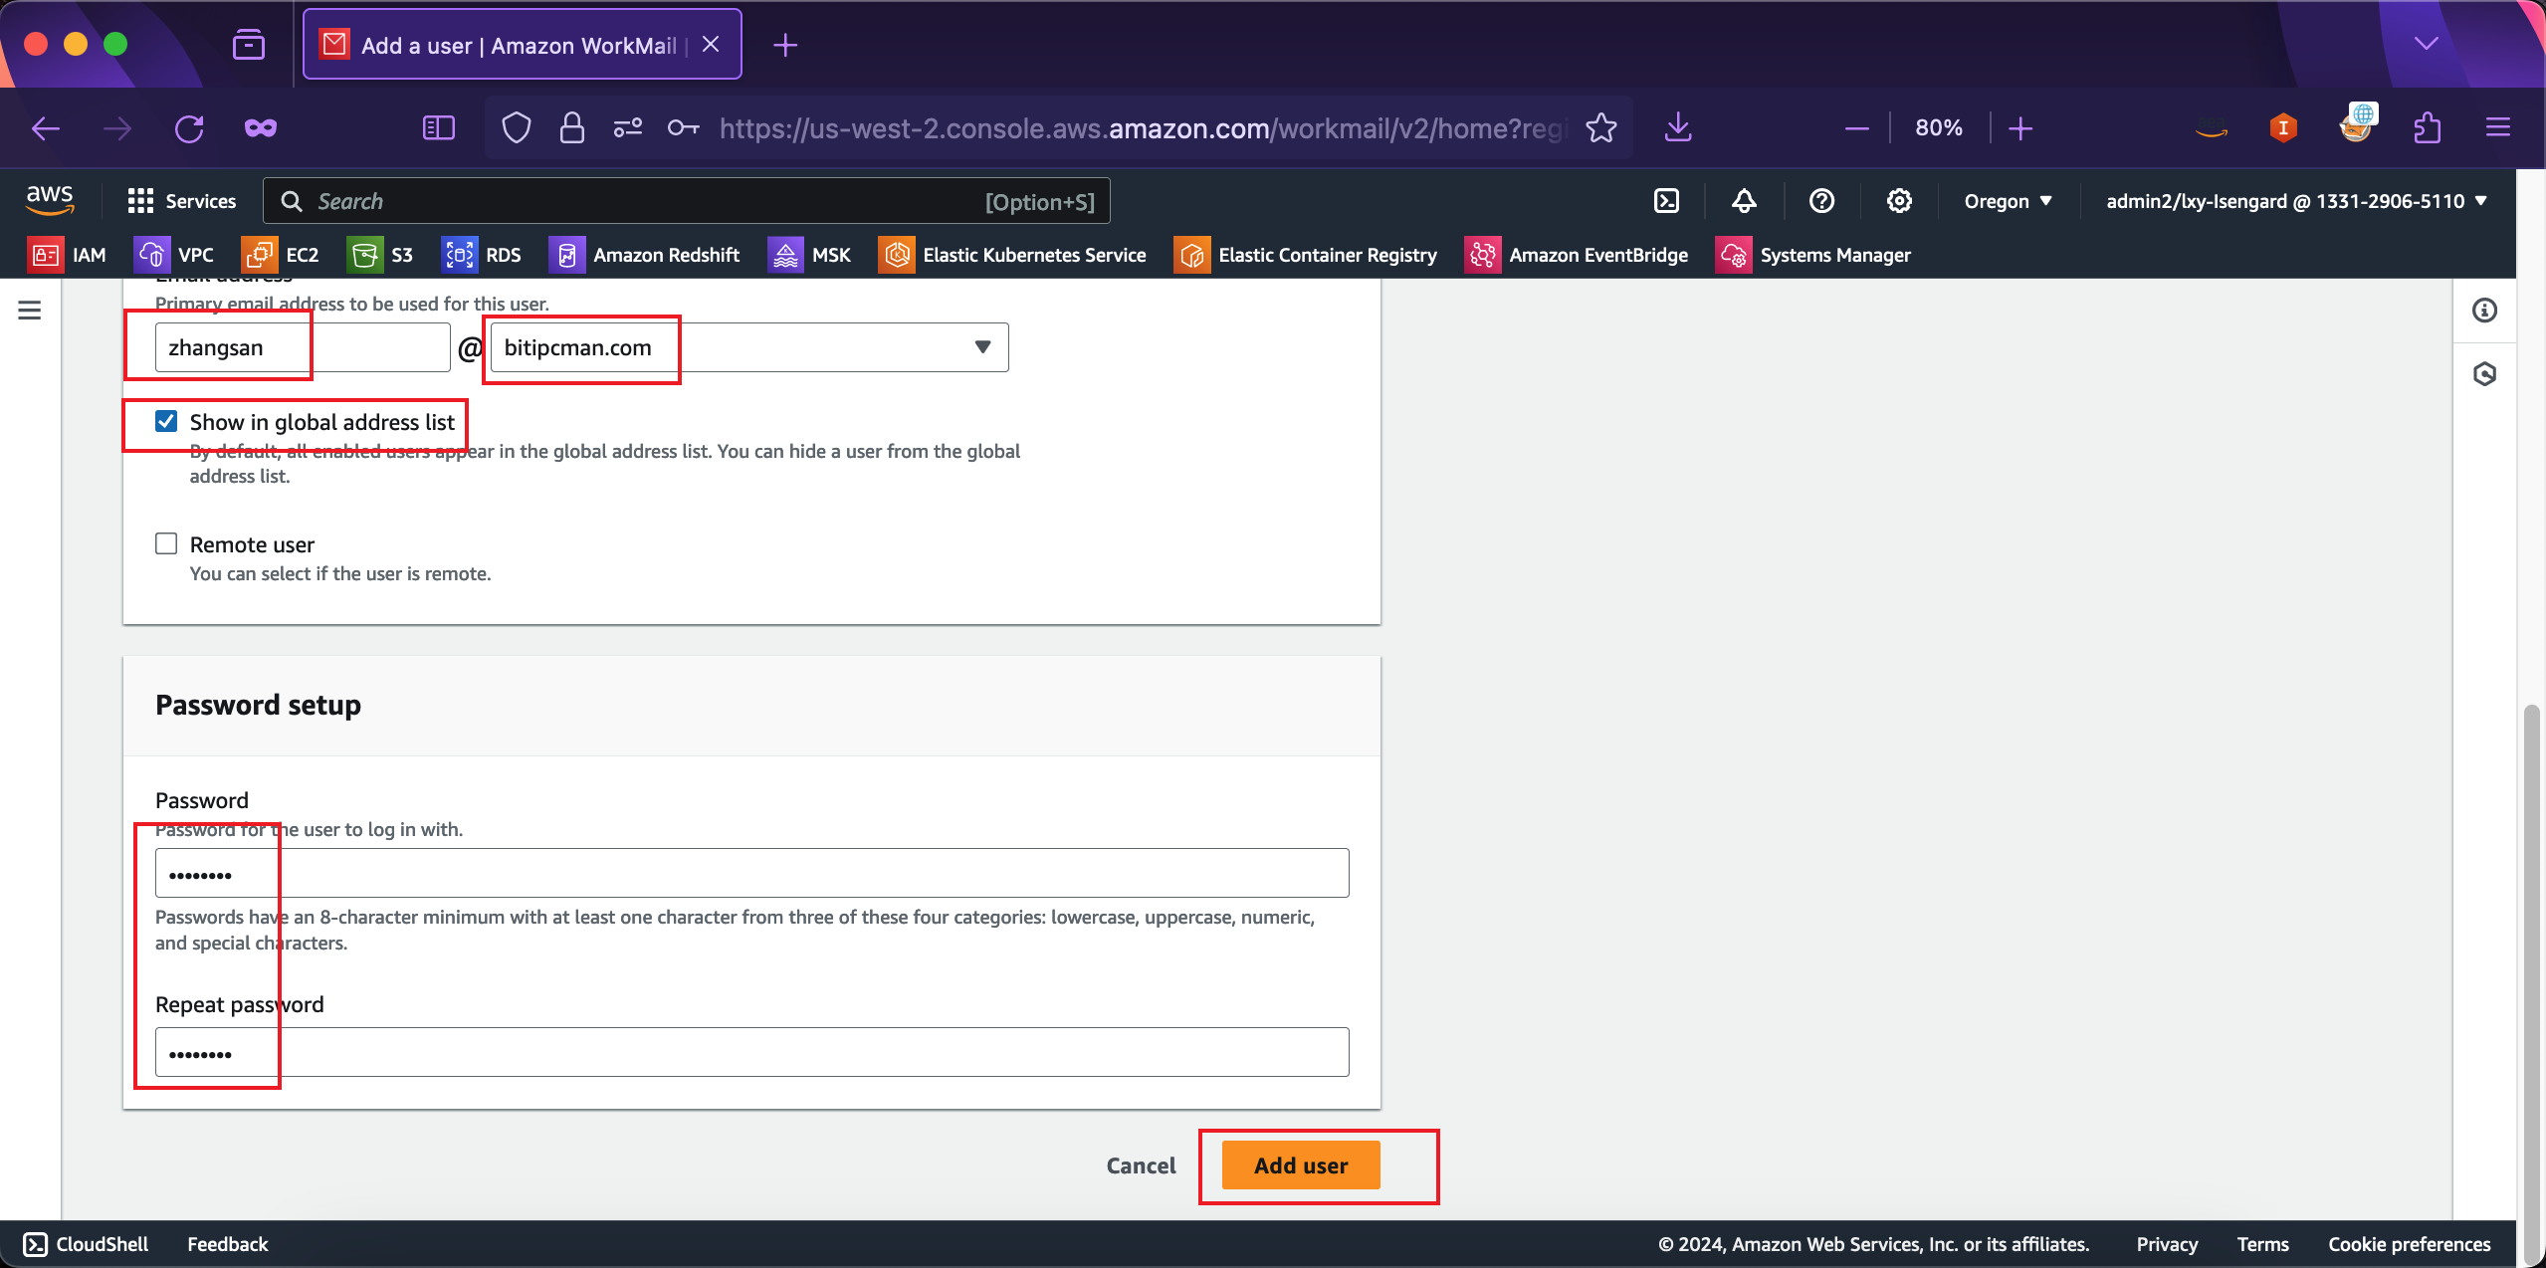Focus the zhangsan email username field
2546x1268 pixels.
pyautogui.click(x=303, y=347)
